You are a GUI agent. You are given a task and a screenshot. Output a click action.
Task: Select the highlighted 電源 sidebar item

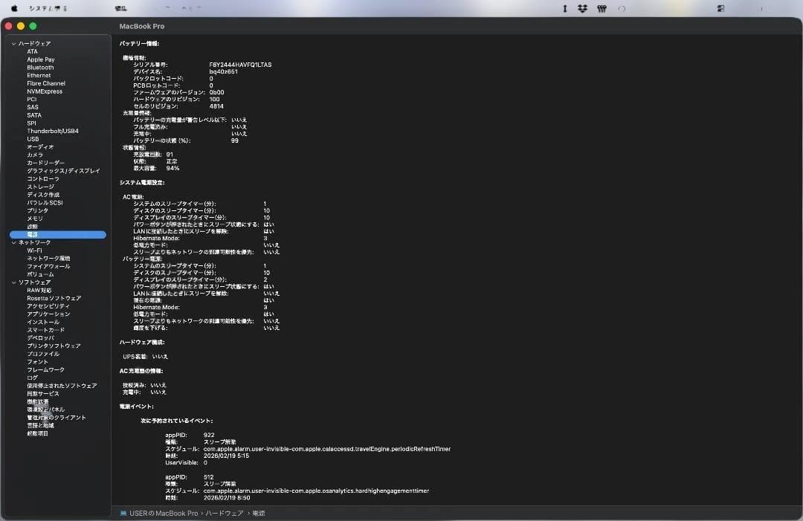click(58, 234)
